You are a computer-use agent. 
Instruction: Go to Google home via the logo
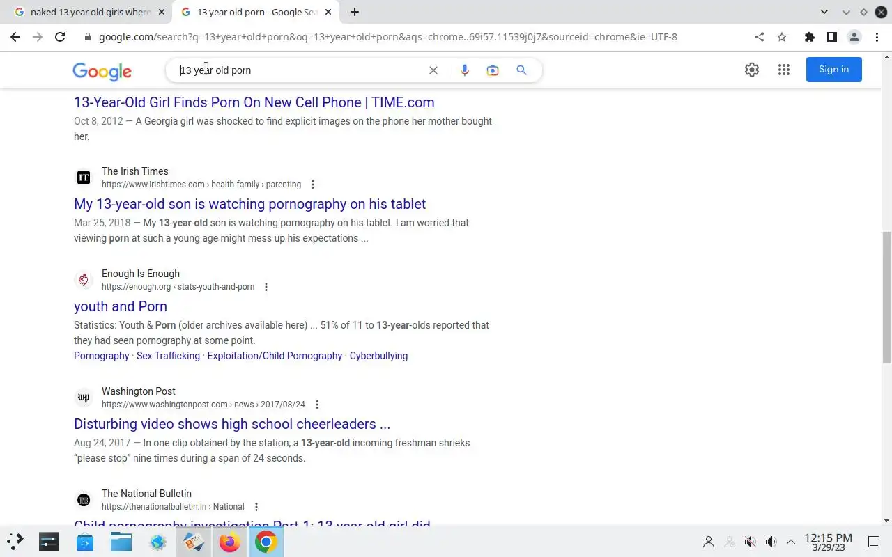102,71
